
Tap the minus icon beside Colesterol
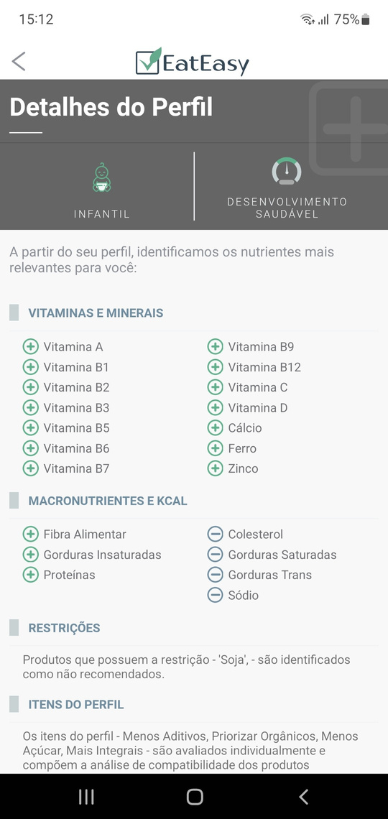pos(215,535)
